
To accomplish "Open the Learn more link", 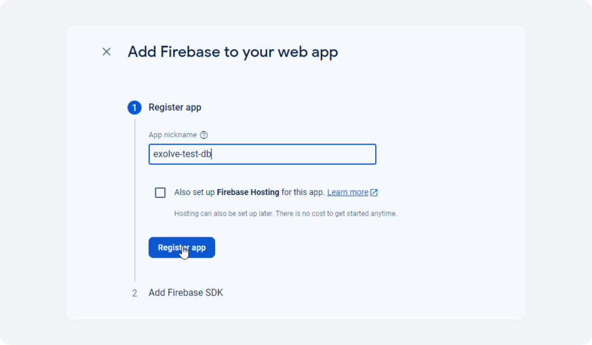I will click(x=347, y=192).
